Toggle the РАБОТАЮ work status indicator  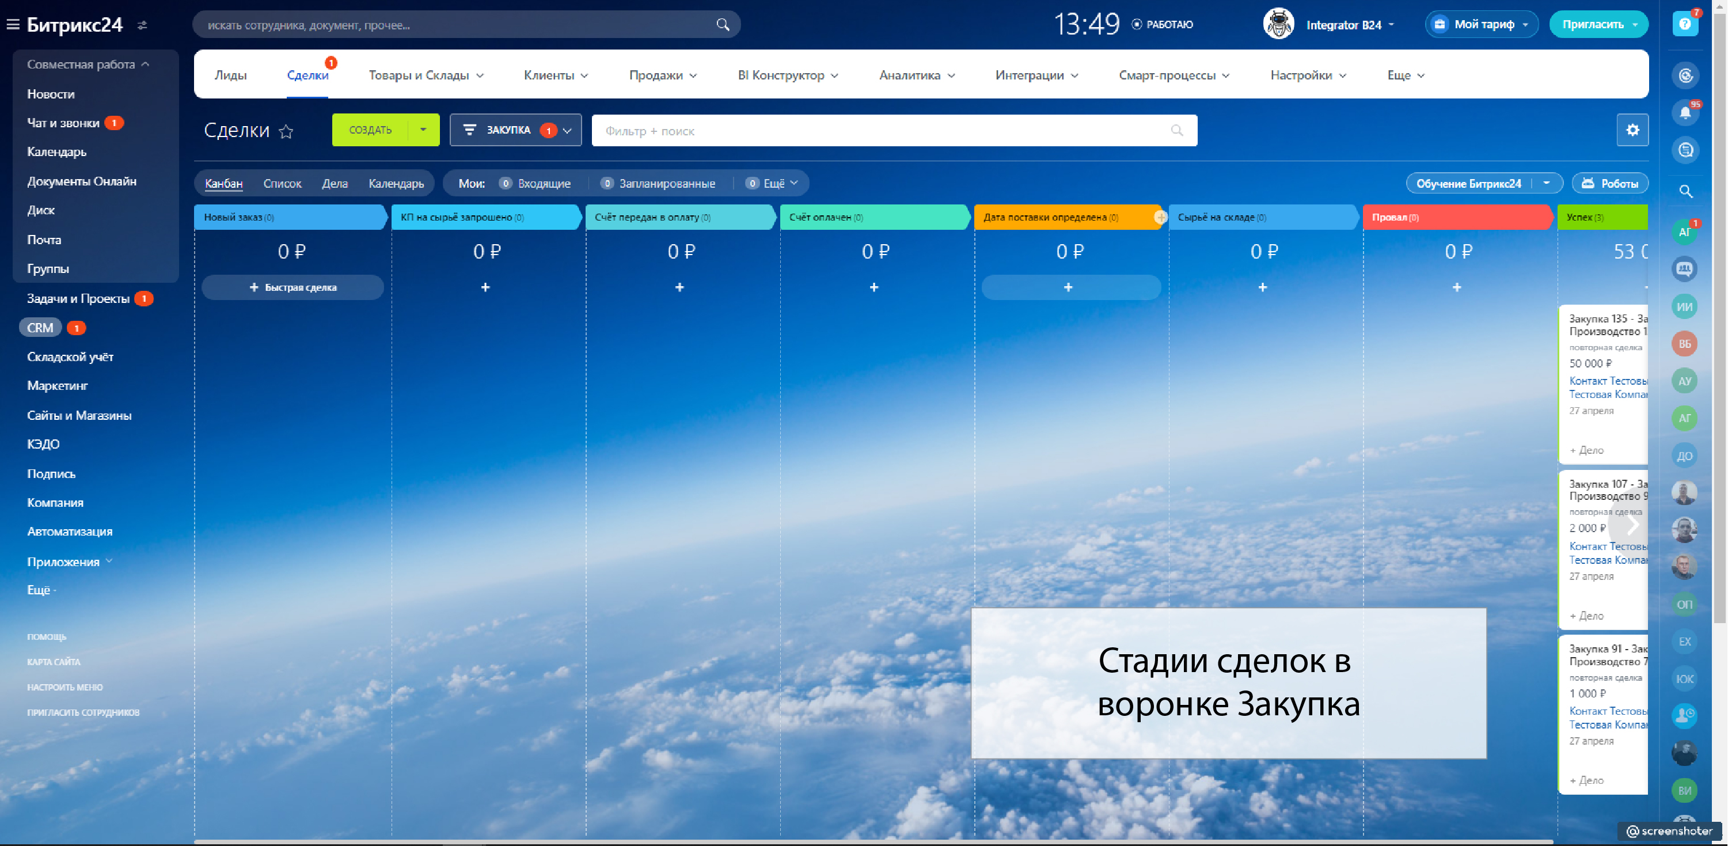[x=1163, y=25]
